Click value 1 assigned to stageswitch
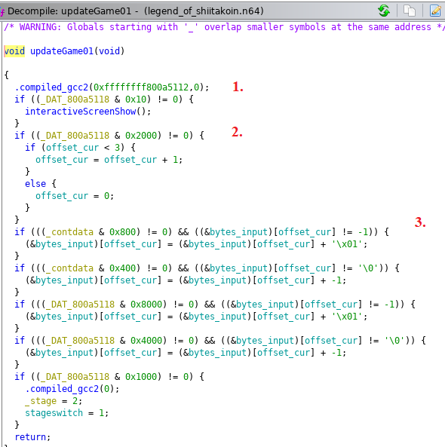Image resolution: width=445 pixels, height=447 pixels. (101, 413)
